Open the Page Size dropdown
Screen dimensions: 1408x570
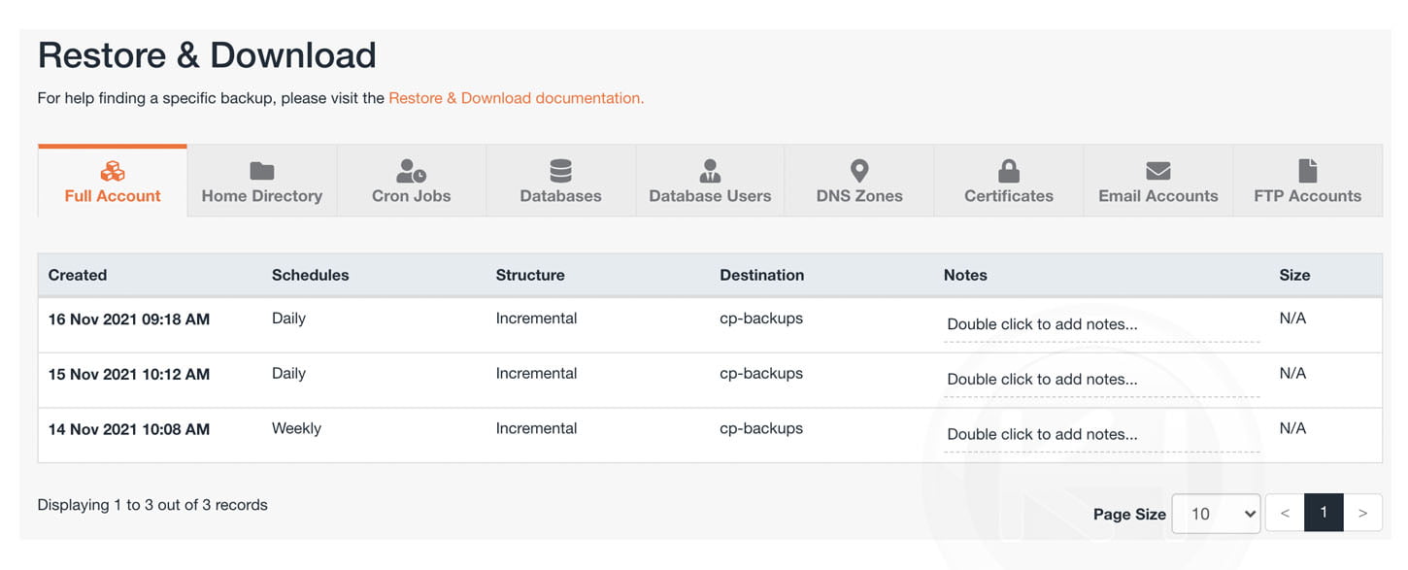(x=1216, y=514)
